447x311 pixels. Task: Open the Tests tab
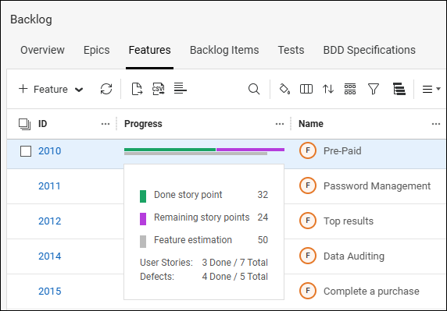click(291, 50)
